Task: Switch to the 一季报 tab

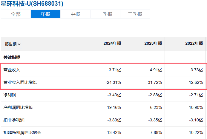Action: [105, 14]
